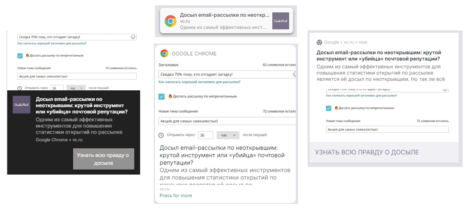This screenshot has width=469, height=211.
Task: Toggle 'Дослать рассылку' checkbox in the right notification
Action: pyautogui.click(x=328, y=108)
